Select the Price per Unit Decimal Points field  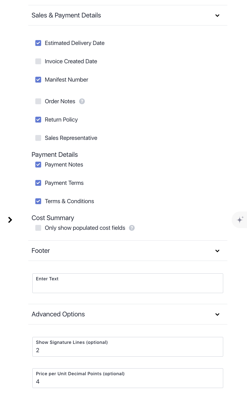128,378
